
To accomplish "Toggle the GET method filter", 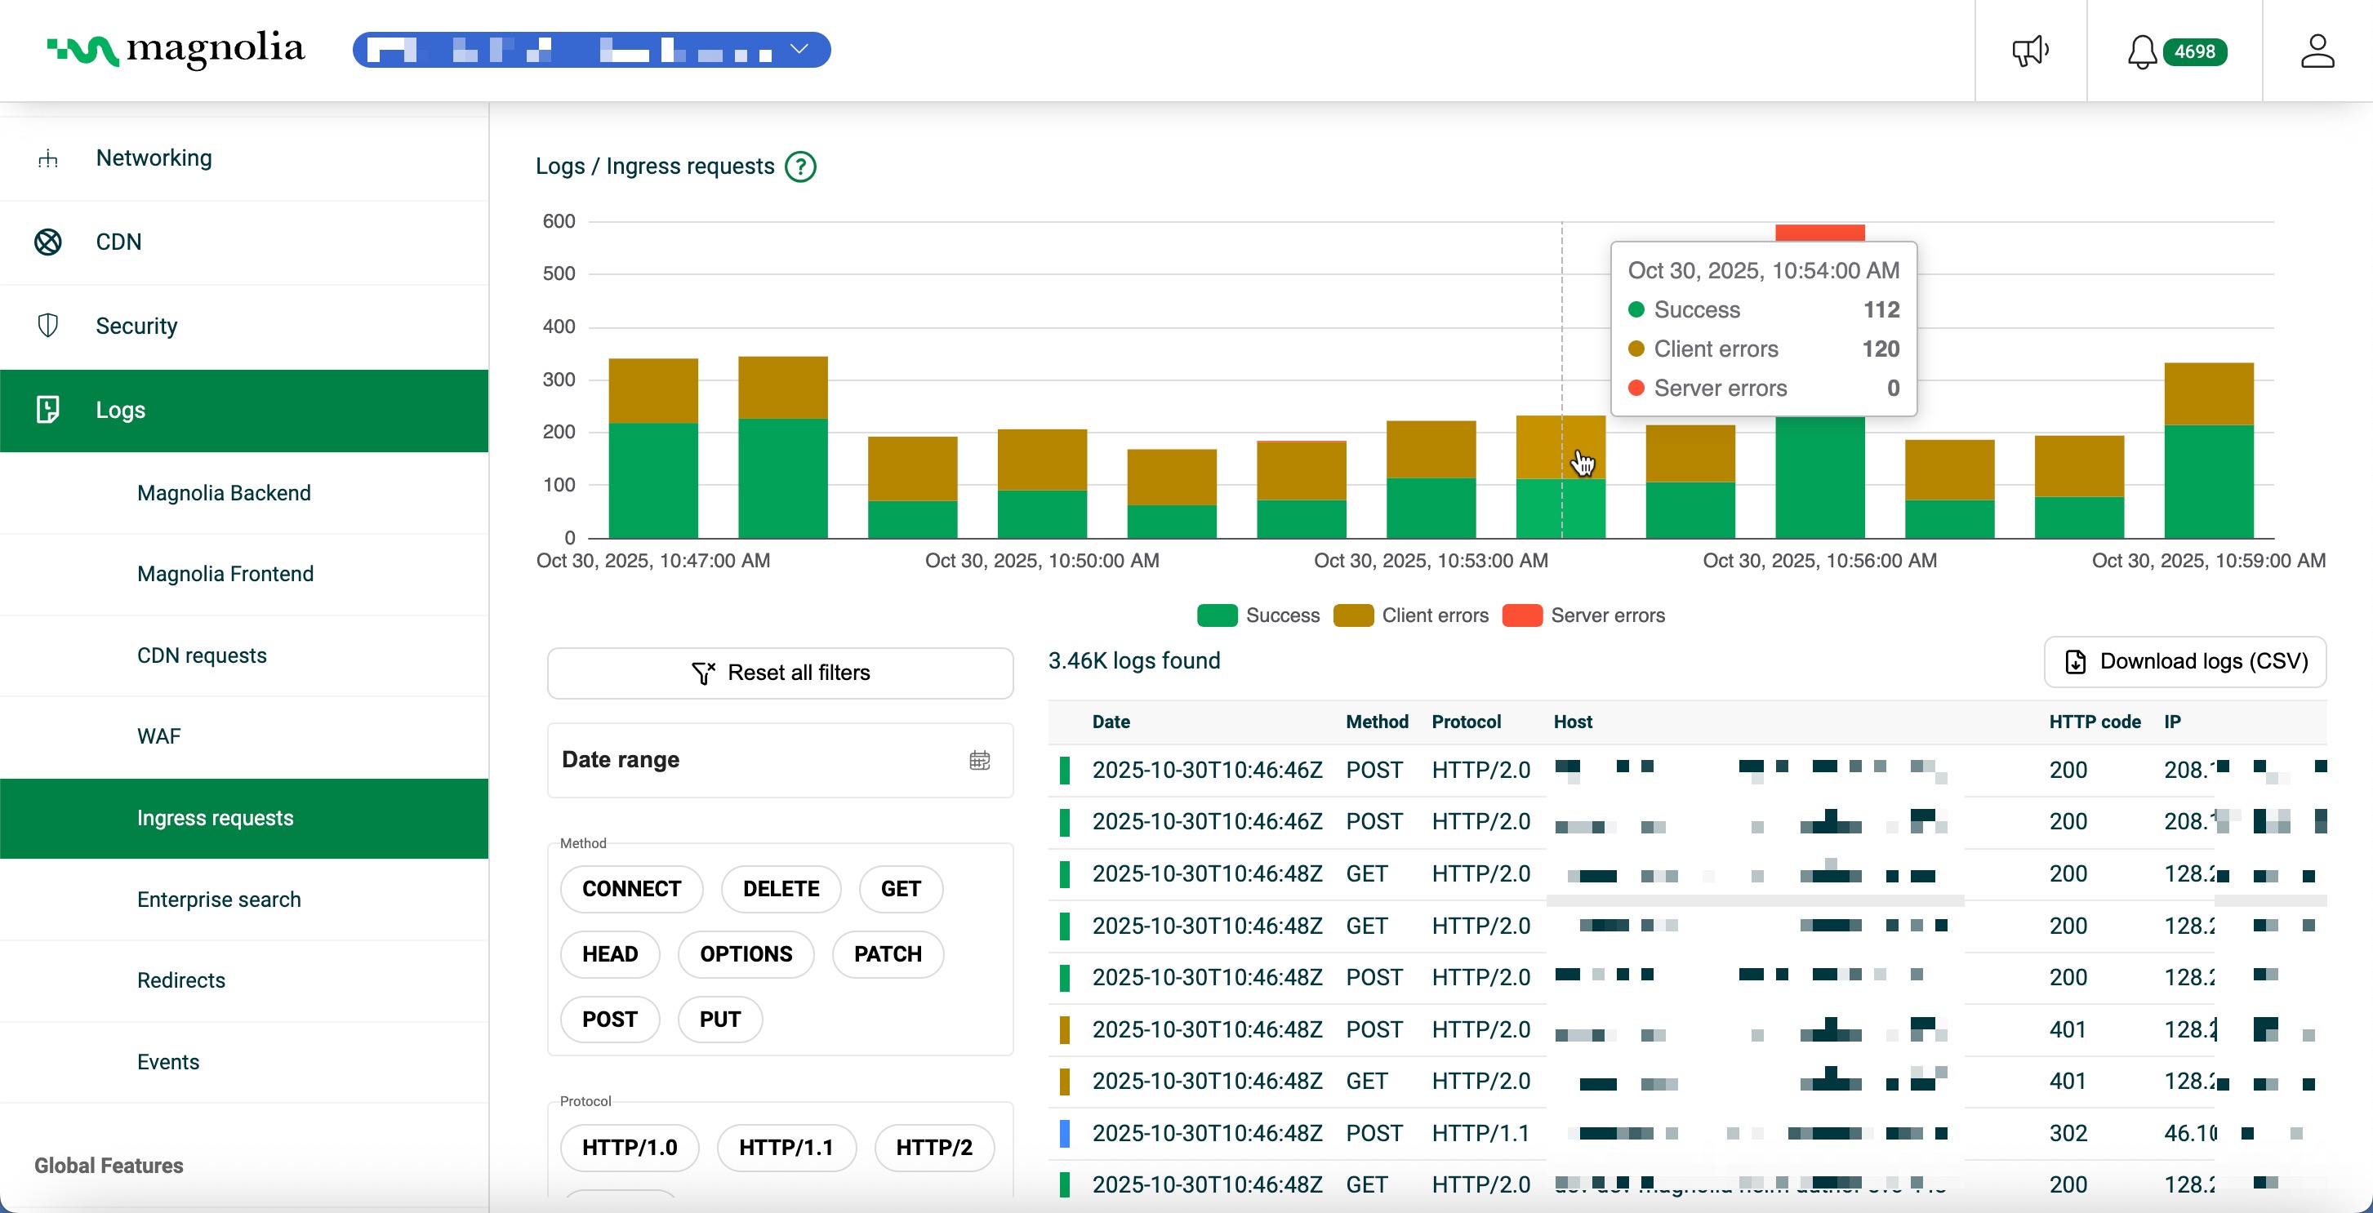I will [900, 888].
